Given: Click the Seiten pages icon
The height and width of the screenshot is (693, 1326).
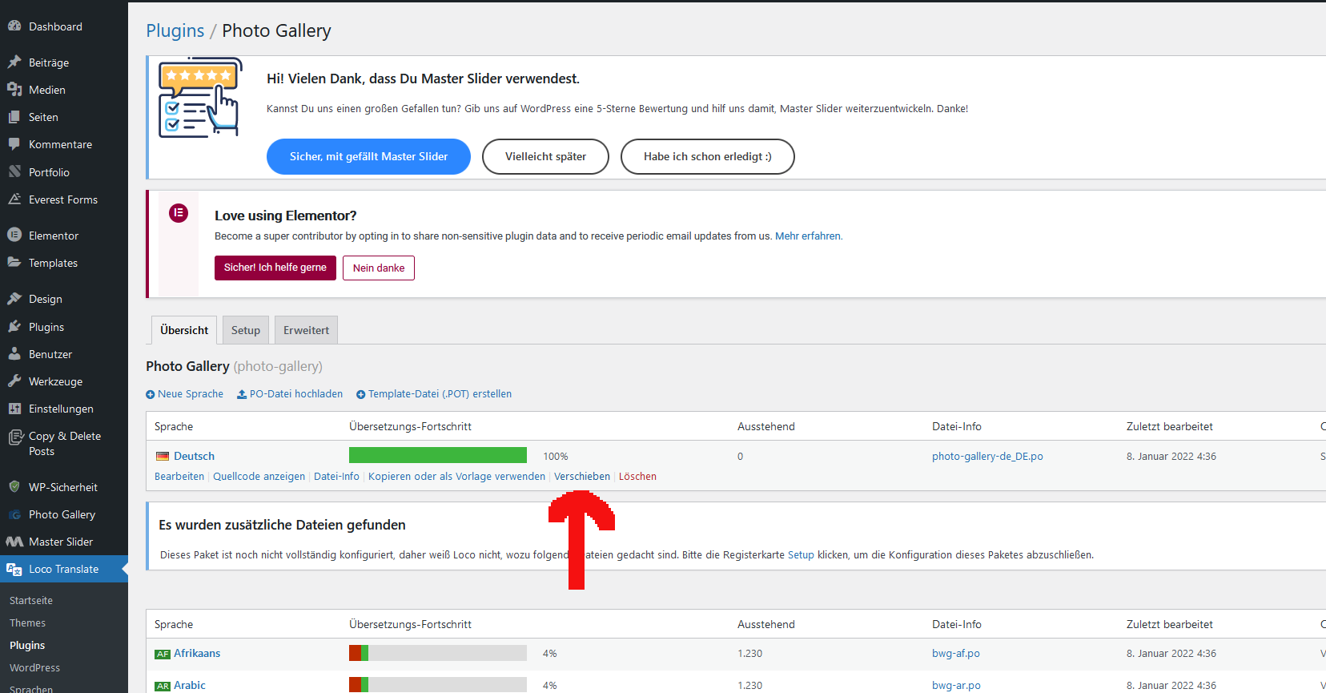Looking at the screenshot, I should pos(14,117).
